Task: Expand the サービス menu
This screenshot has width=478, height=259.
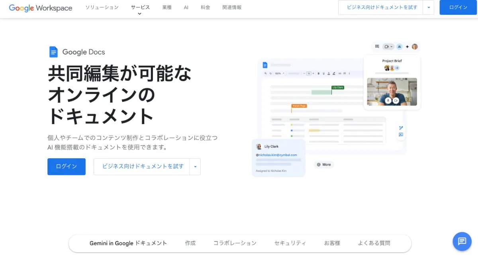Action: pyautogui.click(x=140, y=8)
